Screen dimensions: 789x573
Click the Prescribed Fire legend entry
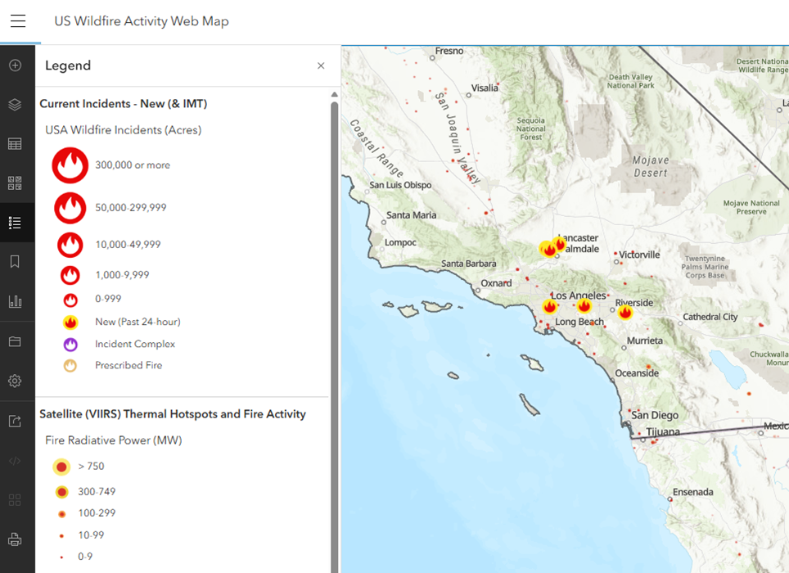tap(70, 365)
